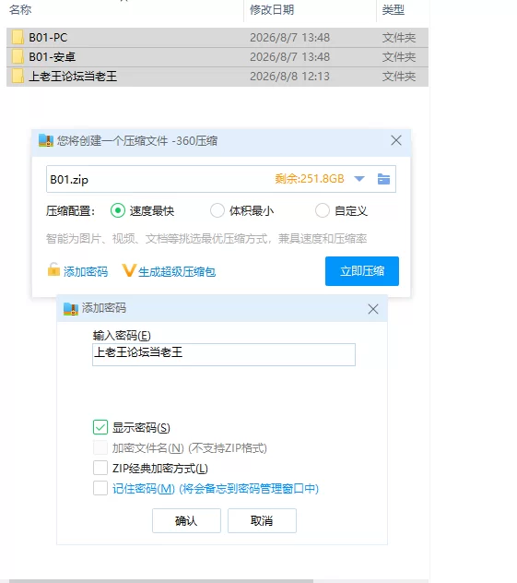
Task: Click the B01-安卓 folder icon
Action: point(18,57)
